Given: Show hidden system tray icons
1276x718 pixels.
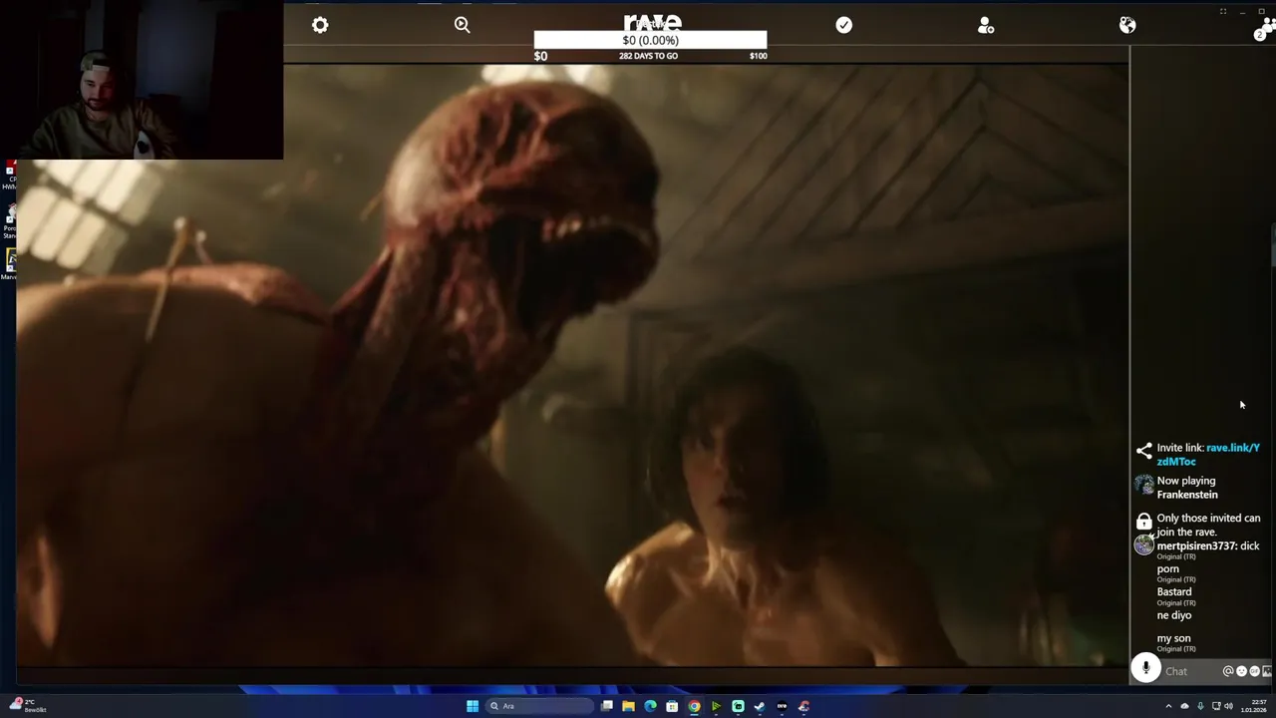Looking at the screenshot, I should (x=1168, y=706).
